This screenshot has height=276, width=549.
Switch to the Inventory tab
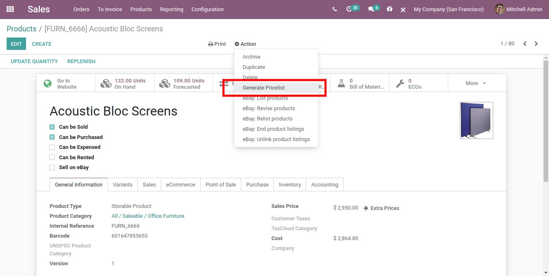tap(290, 185)
